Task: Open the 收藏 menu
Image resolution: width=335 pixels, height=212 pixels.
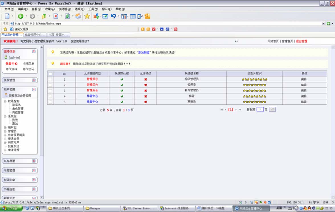Action: 50,9
